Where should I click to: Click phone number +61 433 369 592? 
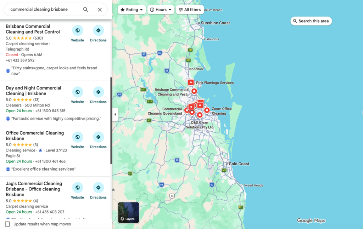[20, 60]
